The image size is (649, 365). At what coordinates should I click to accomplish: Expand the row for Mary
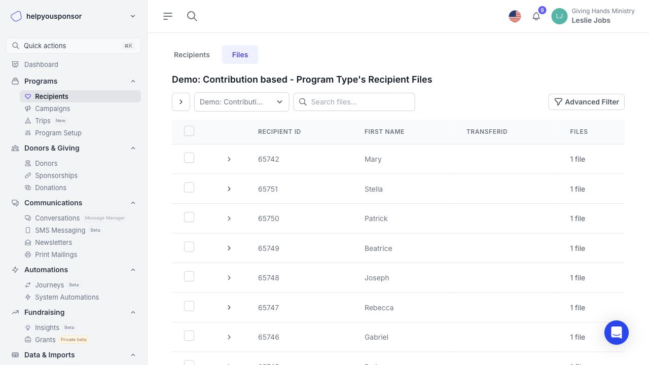coord(229,159)
